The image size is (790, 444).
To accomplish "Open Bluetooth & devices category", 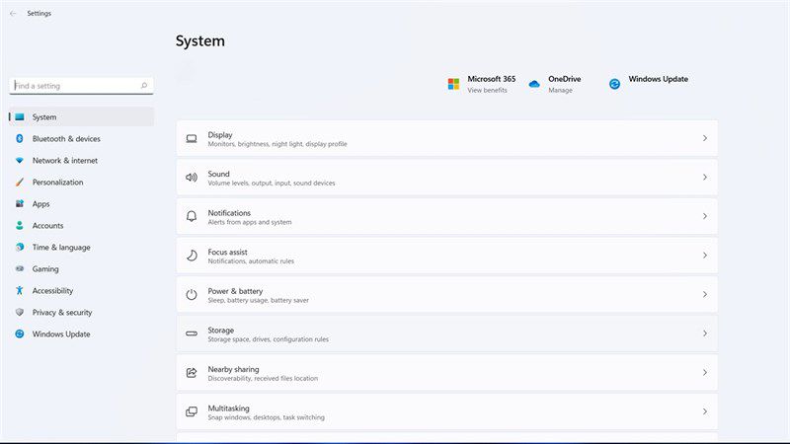I will point(66,138).
